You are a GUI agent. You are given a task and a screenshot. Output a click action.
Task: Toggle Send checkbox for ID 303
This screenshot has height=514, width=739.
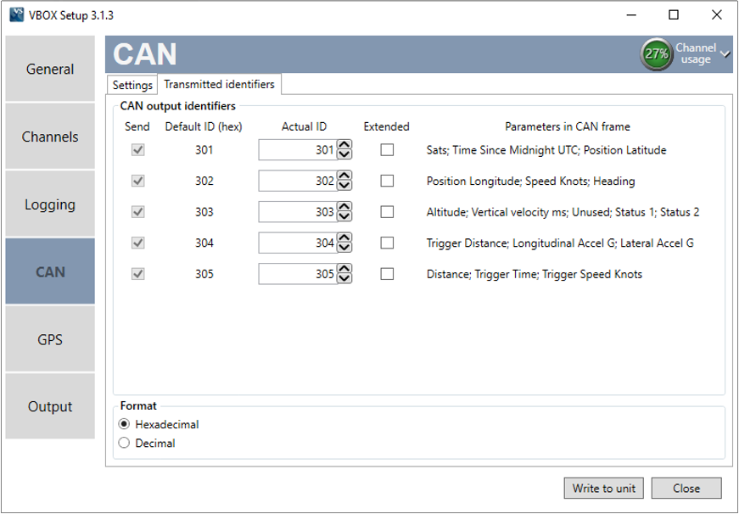coord(137,212)
